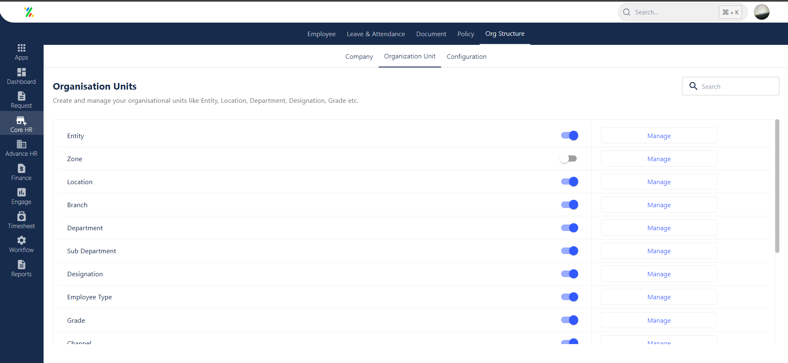Click the Designation row label

pos(85,274)
